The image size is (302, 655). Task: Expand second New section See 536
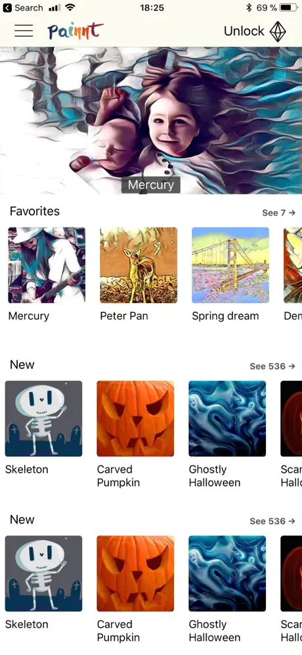point(273,521)
